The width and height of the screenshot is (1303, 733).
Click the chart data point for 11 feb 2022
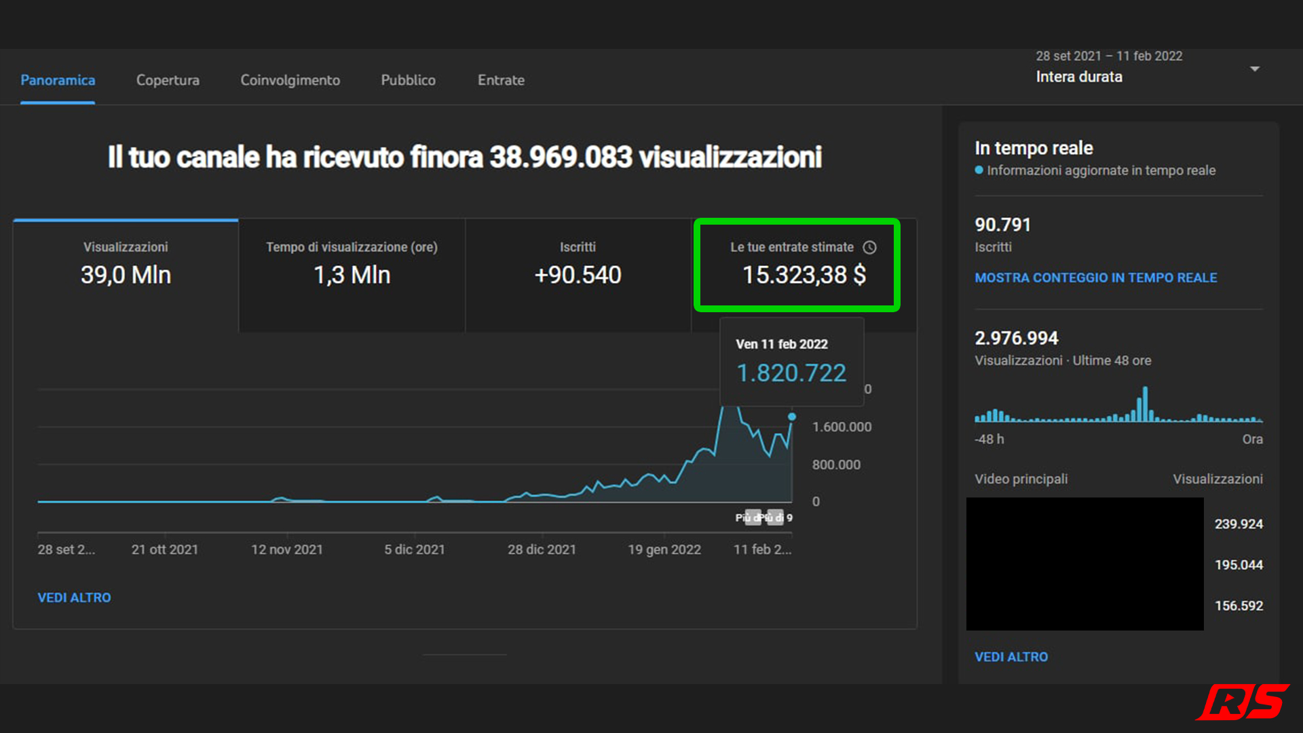(791, 417)
